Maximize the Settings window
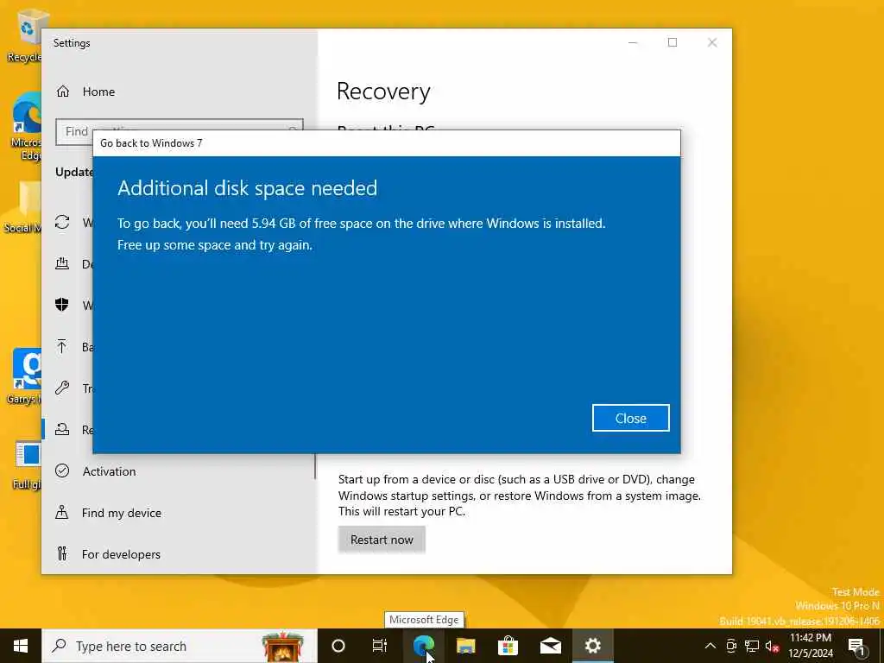The height and width of the screenshot is (663, 884). pos(672,42)
